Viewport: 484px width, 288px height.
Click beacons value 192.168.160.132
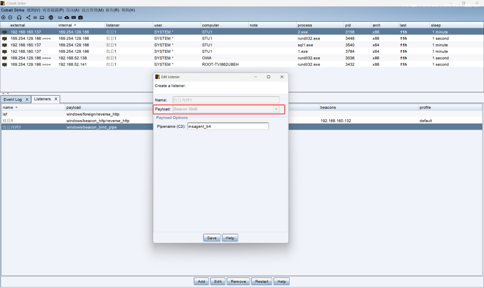click(336, 121)
